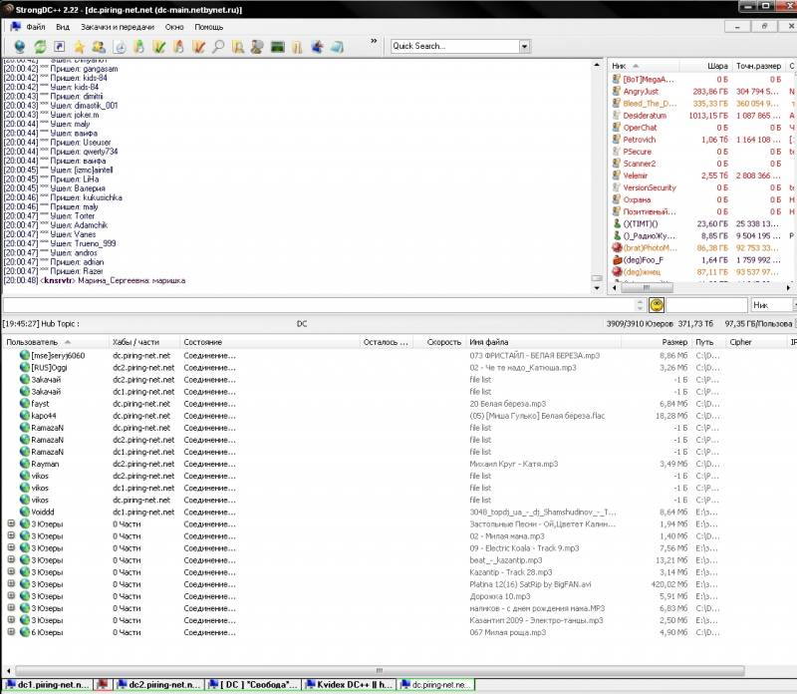The image size is (797, 694).
Task: Click the toolbar overflow chevron
Action: 375,42
